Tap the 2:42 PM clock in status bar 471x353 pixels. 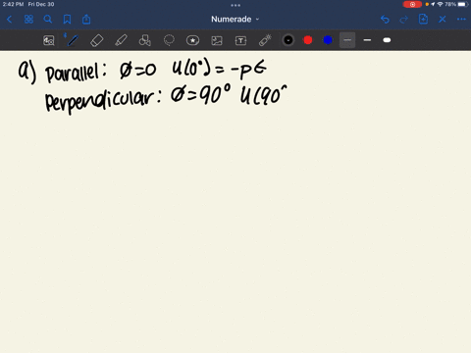point(14,4)
